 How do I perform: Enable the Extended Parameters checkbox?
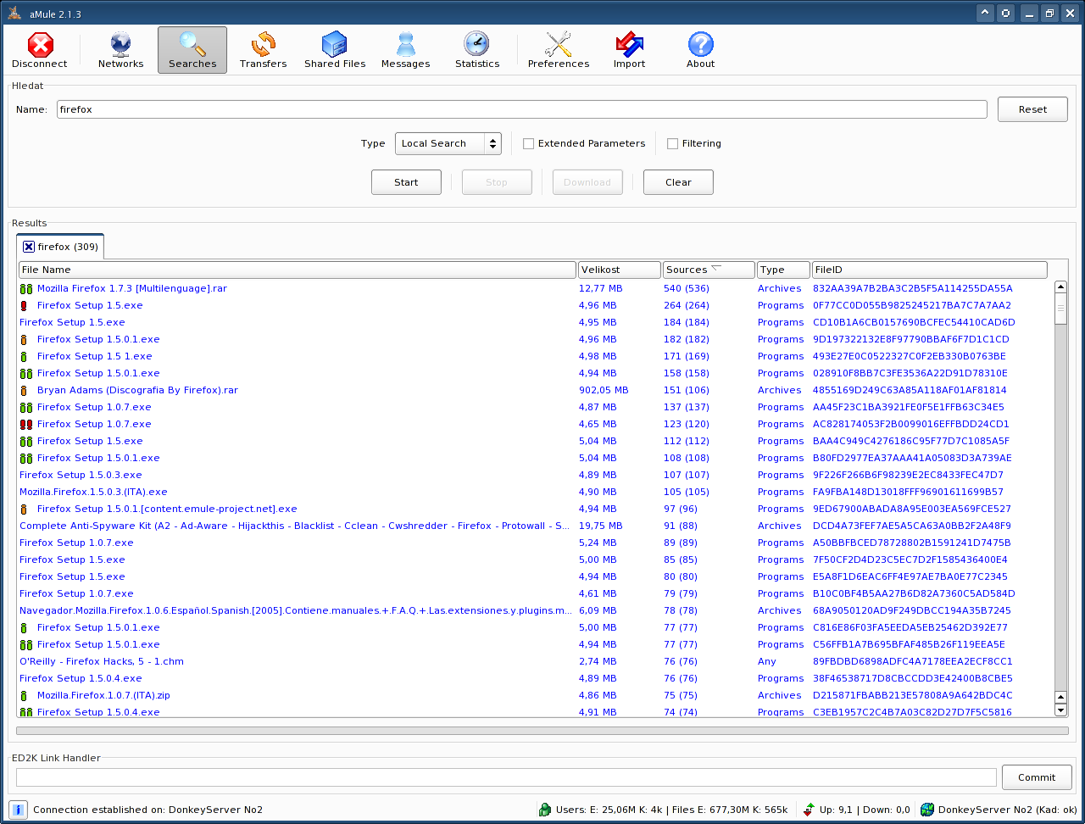point(528,143)
